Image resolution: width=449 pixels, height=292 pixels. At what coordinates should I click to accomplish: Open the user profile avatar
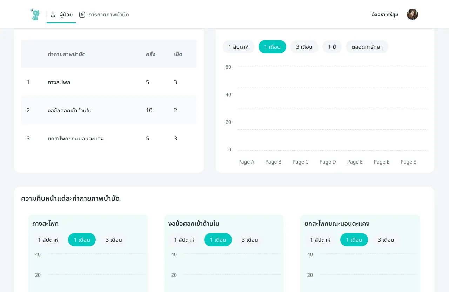point(412,14)
